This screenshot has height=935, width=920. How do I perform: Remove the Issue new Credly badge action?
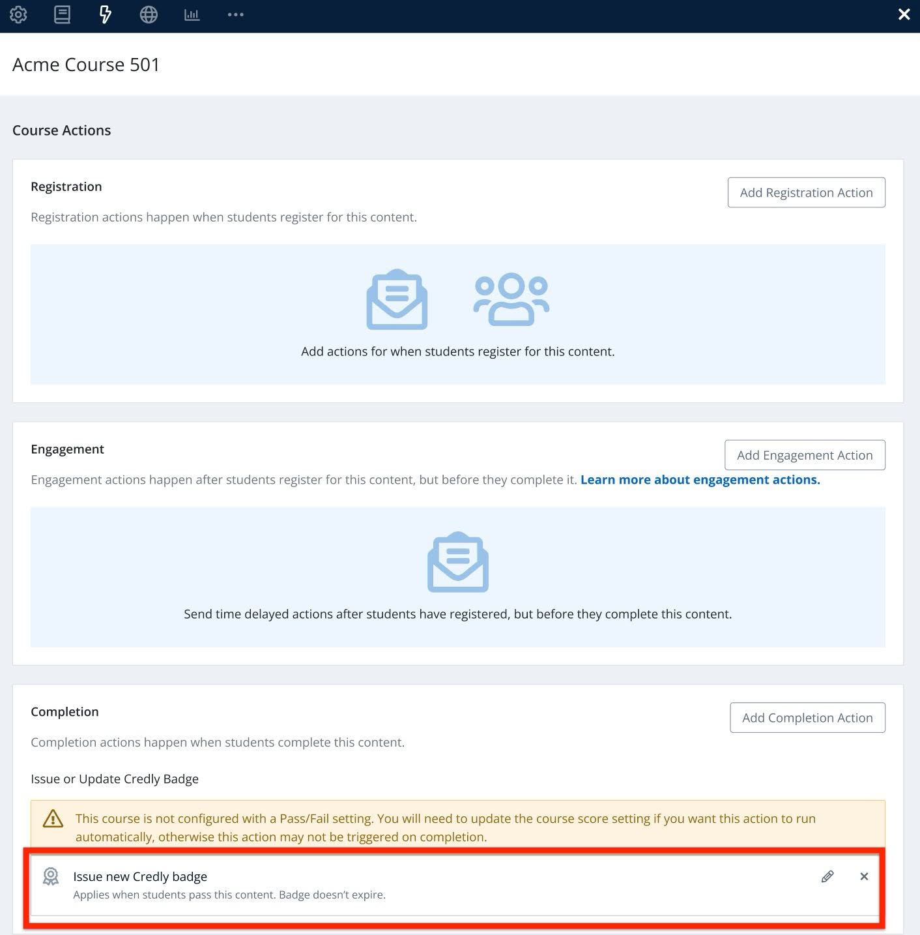tap(864, 876)
